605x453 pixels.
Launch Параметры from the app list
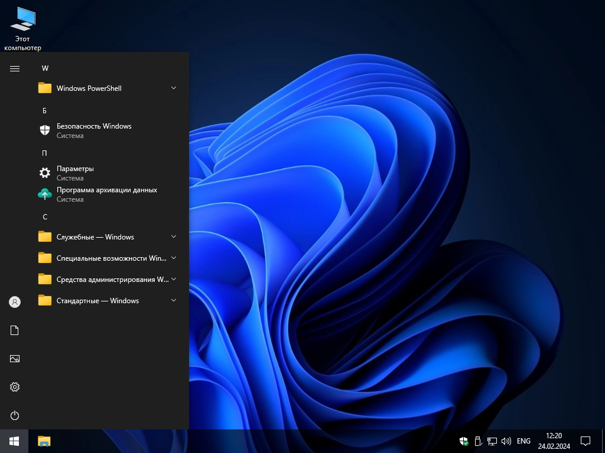pos(75,173)
